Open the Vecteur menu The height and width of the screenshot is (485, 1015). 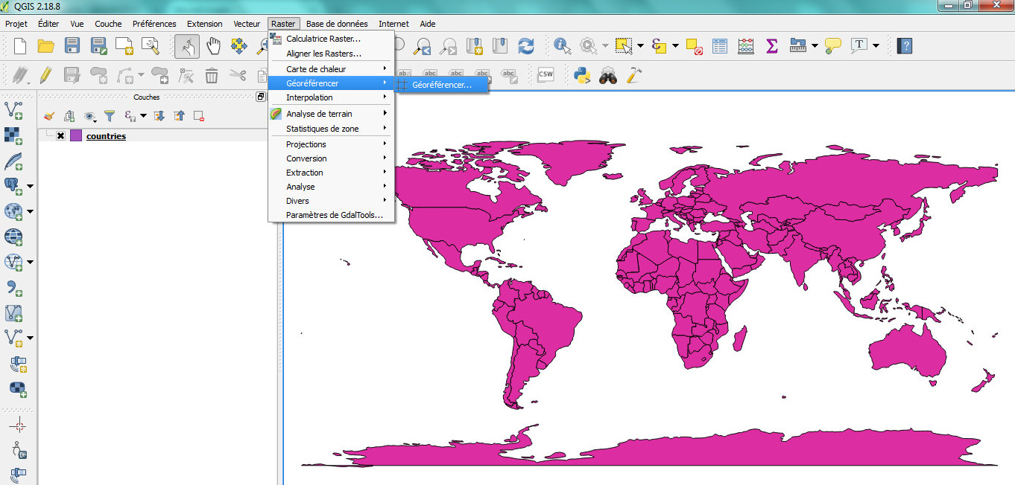pos(247,24)
